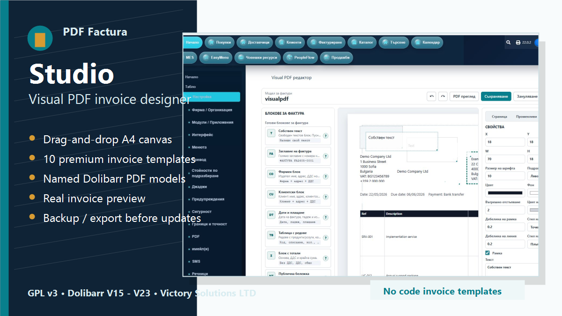Open Фирма / Организация in sidebar
Image resolution: width=562 pixels, height=316 pixels.
point(212,110)
